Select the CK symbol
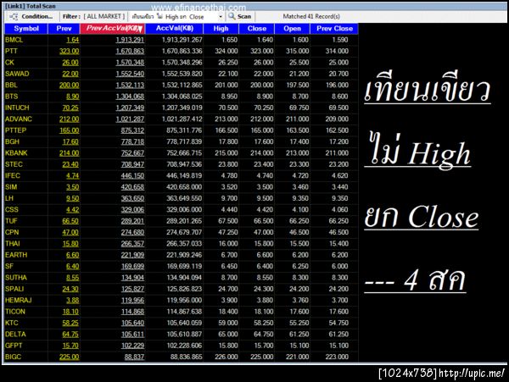 click(x=9, y=63)
